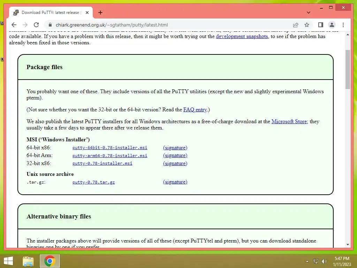
Task: Click the '64-bit x86:' row label
Action: (x=39, y=148)
